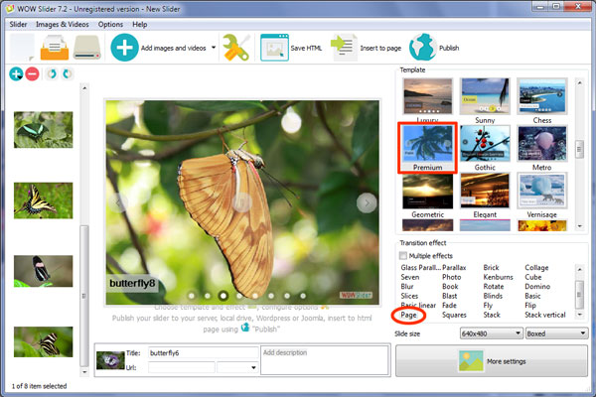The height and width of the screenshot is (397, 596).
Task: Open the Boxed layout dropdown
Action: pos(556,333)
